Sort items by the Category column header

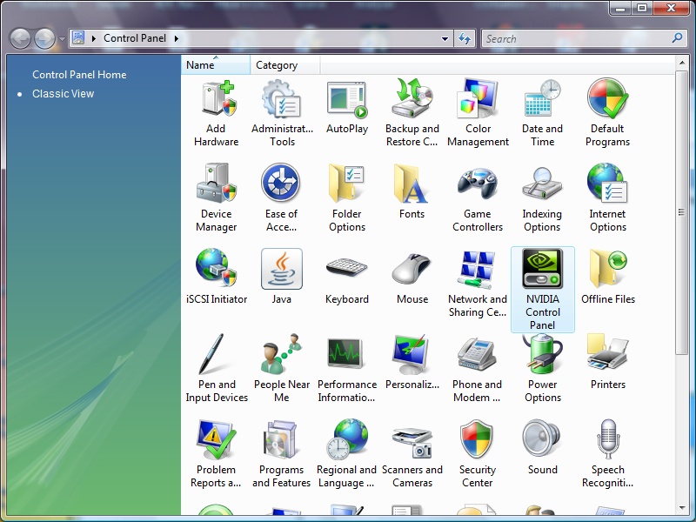pos(277,65)
